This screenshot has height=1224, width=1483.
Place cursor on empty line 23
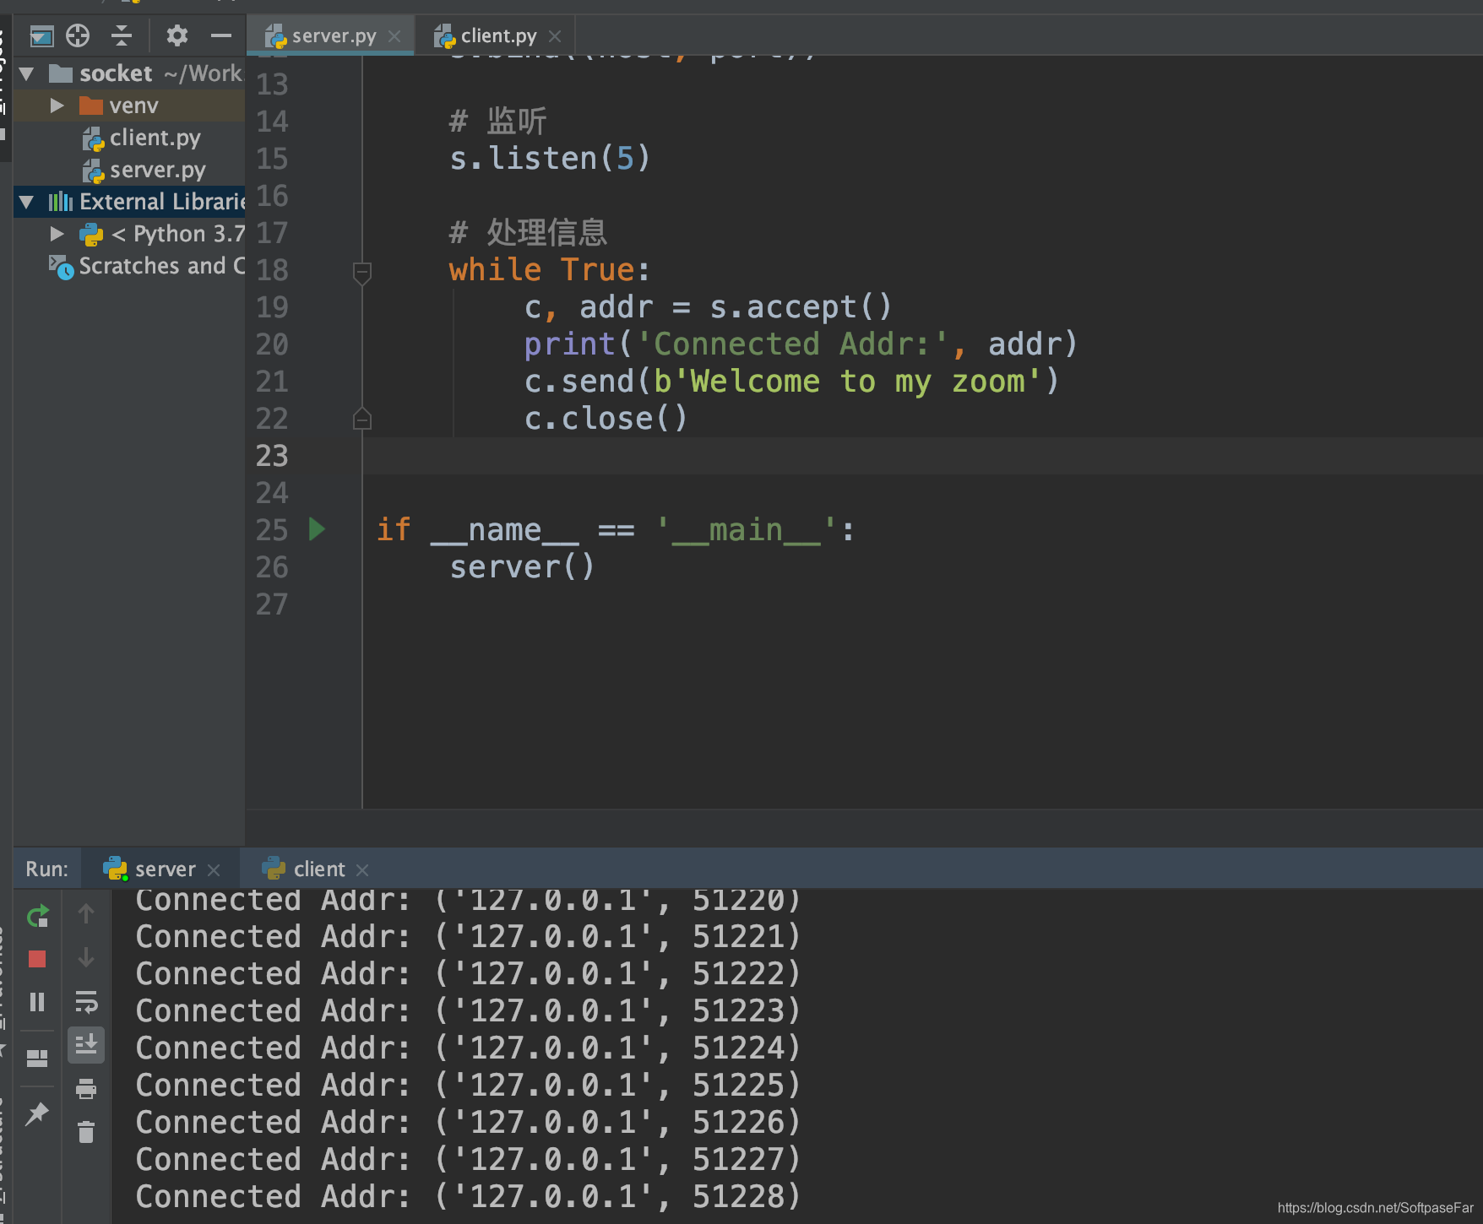922,456
